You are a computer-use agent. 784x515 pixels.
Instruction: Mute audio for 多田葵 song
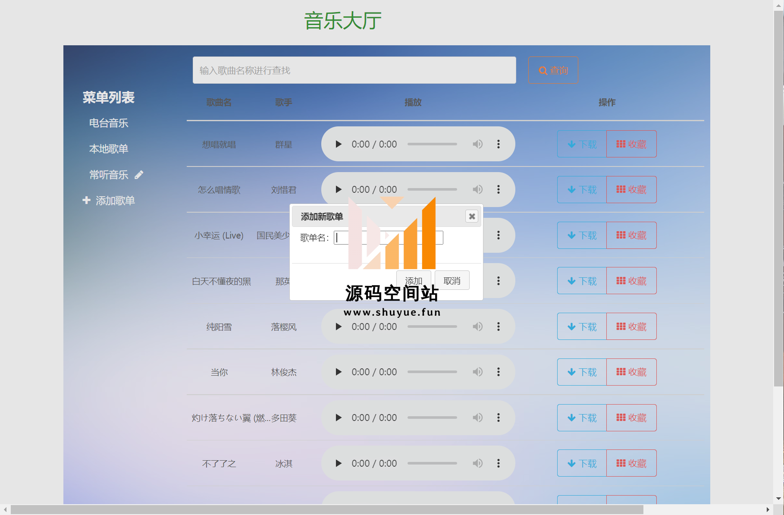click(477, 418)
